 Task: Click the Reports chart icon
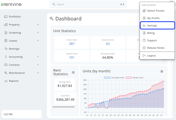coord(6,81)
